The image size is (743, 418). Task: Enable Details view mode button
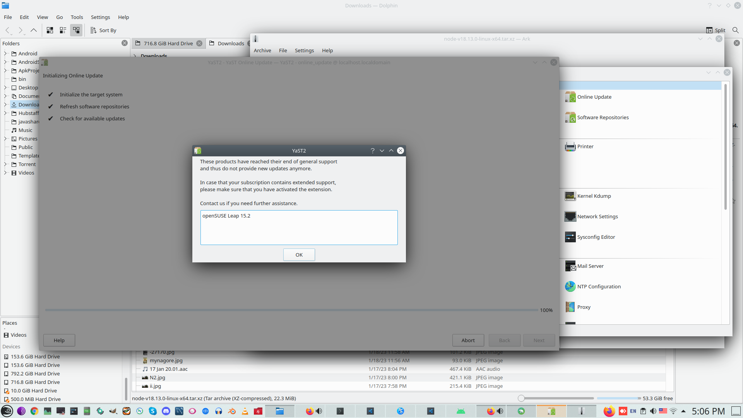pyautogui.click(x=76, y=30)
